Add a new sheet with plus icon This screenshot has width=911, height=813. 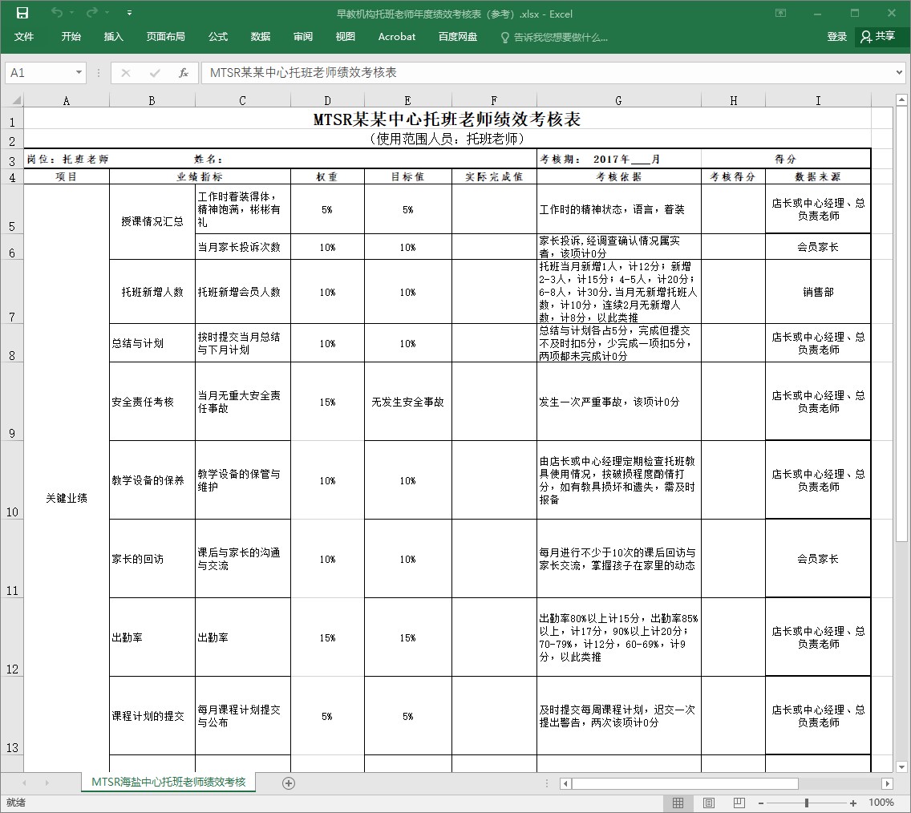pos(289,783)
